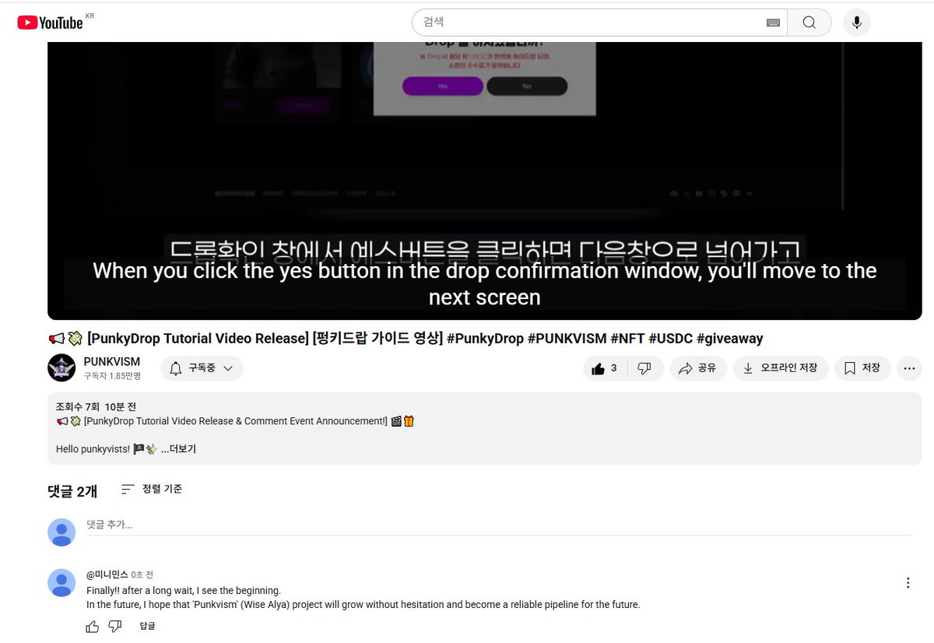Reply to comment with 답글 button
Viewport: 934px width, 643px height.
[x=147, y=626]
